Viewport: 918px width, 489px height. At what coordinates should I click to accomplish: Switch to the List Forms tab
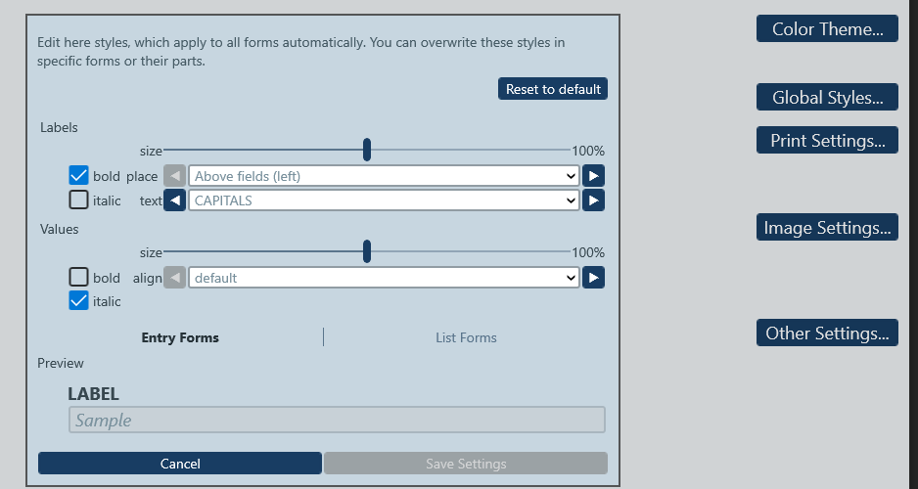click(x=466, y=337)
